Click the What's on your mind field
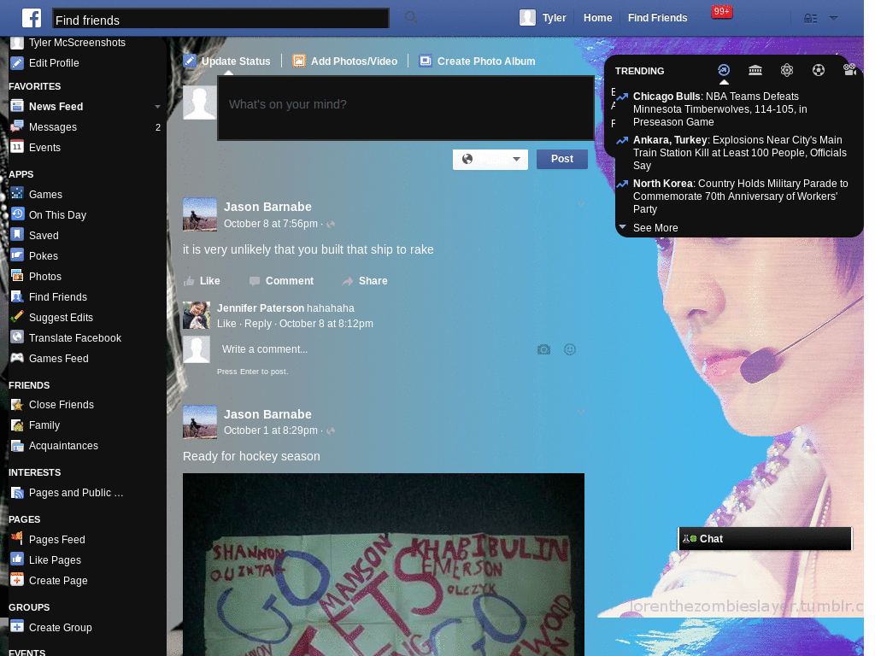The width and height of the screenshot is (875, 656). (405, 108)
